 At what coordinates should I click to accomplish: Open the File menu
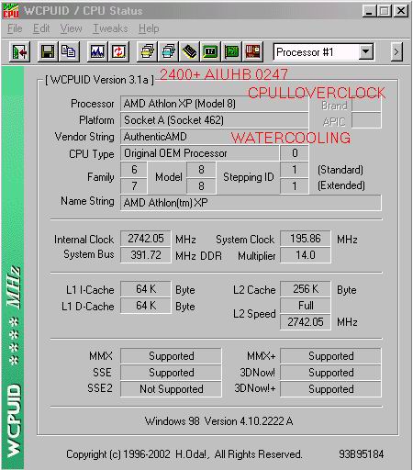coord(15,28)
